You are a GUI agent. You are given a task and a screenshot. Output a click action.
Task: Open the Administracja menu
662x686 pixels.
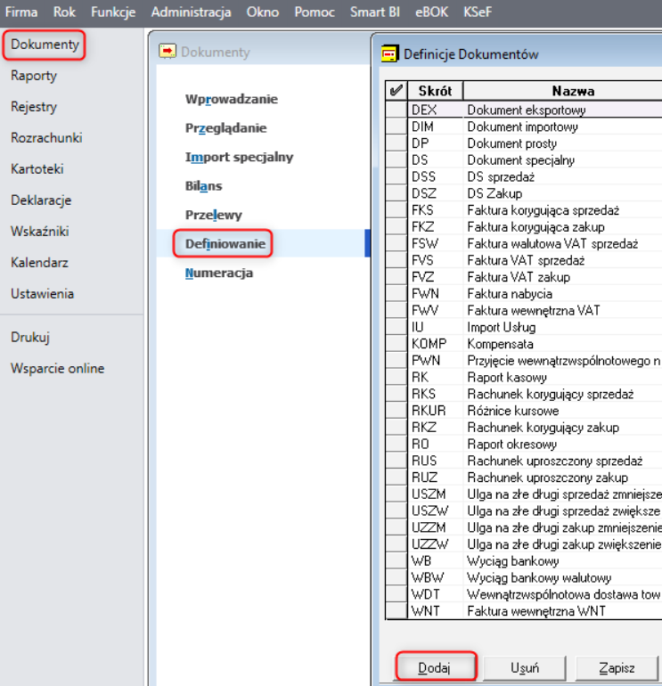(191, 12)
